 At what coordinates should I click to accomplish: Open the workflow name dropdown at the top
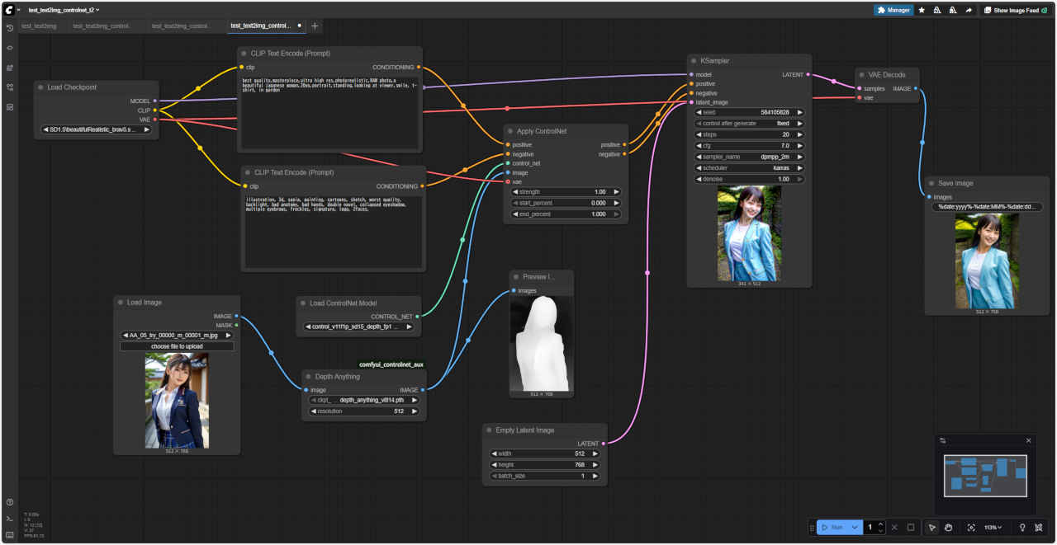[x=64, y=10]
